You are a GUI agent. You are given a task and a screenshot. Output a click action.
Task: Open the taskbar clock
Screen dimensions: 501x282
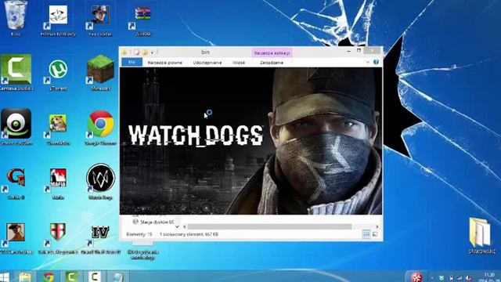tap(488, 277)
